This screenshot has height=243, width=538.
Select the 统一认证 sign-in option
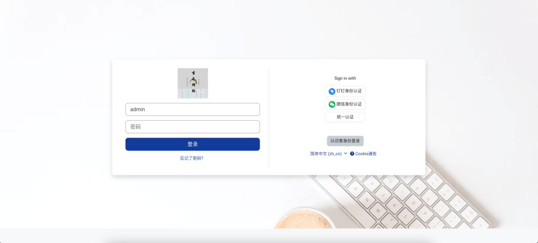click(345, 117)
